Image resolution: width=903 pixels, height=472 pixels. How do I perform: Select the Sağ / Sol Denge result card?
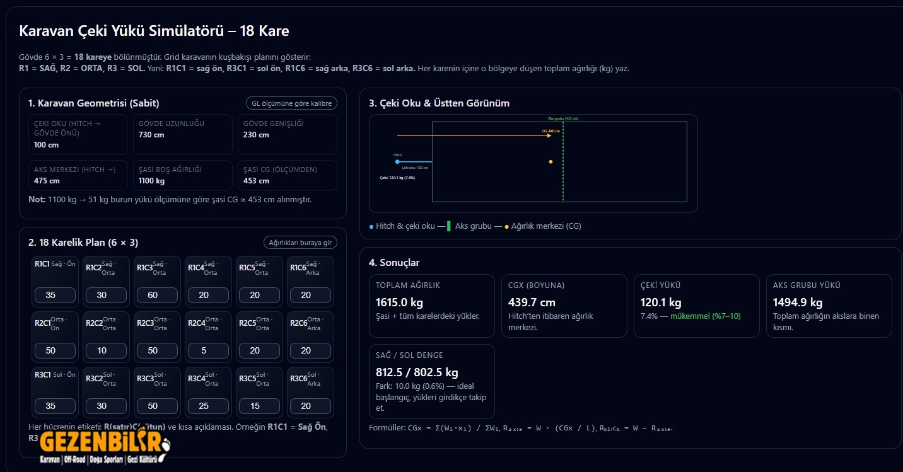(431, 381)
